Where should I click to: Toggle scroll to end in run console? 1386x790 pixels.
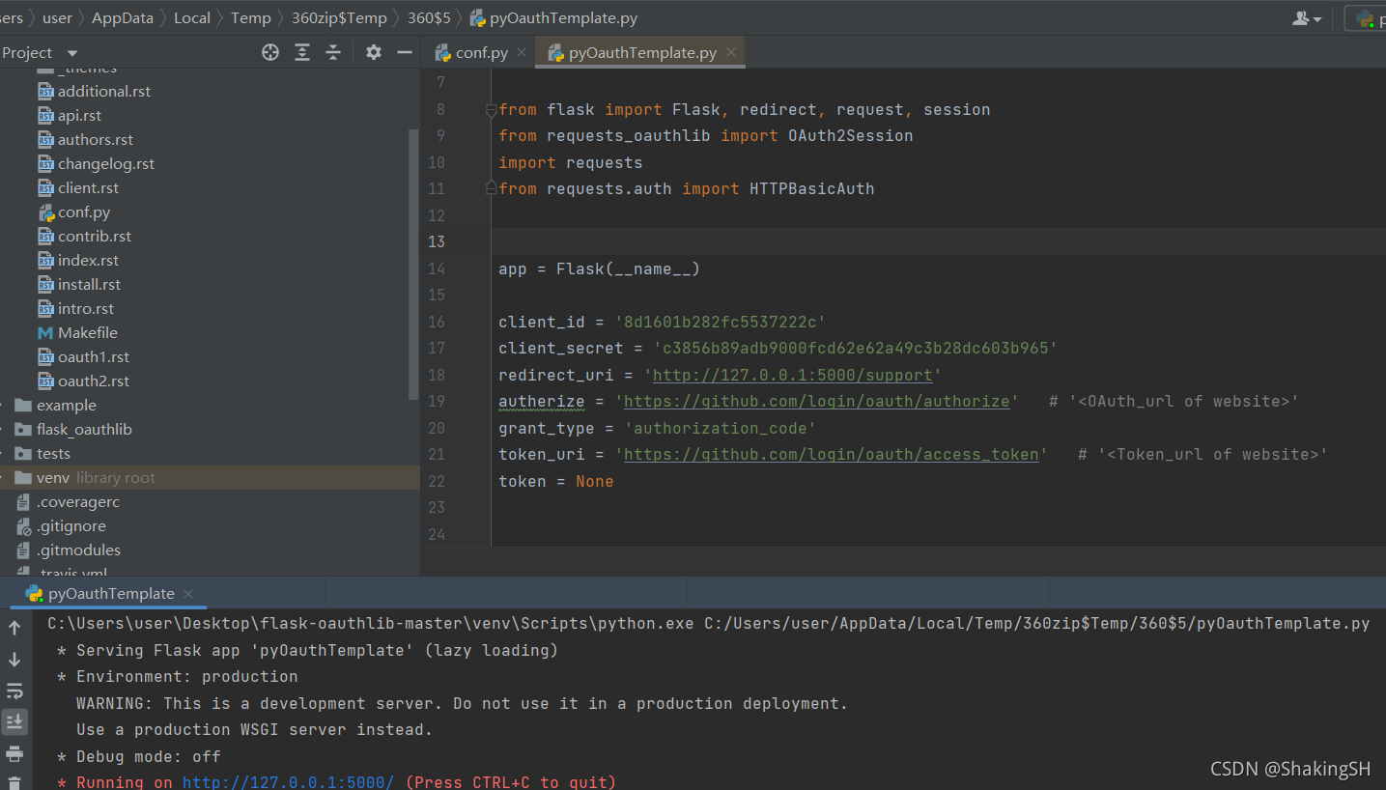(x=14, y=721)
